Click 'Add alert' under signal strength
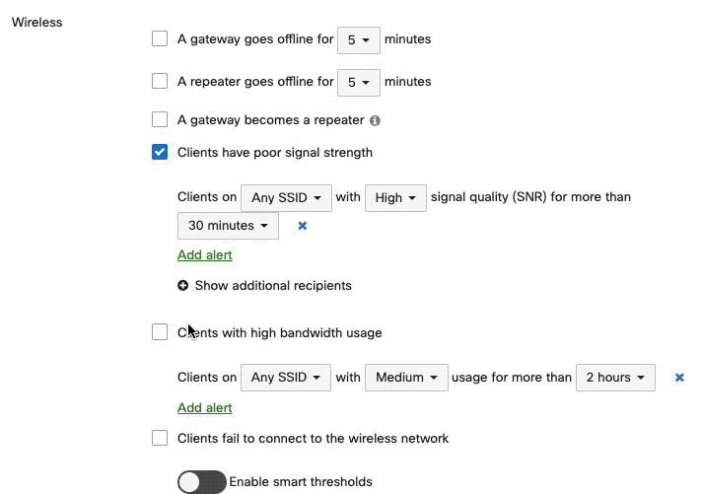The width and height of the screenshot is (702, 494). [x=205, y=255]
